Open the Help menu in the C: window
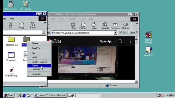 pyautogui.click(x=12, y=19)
